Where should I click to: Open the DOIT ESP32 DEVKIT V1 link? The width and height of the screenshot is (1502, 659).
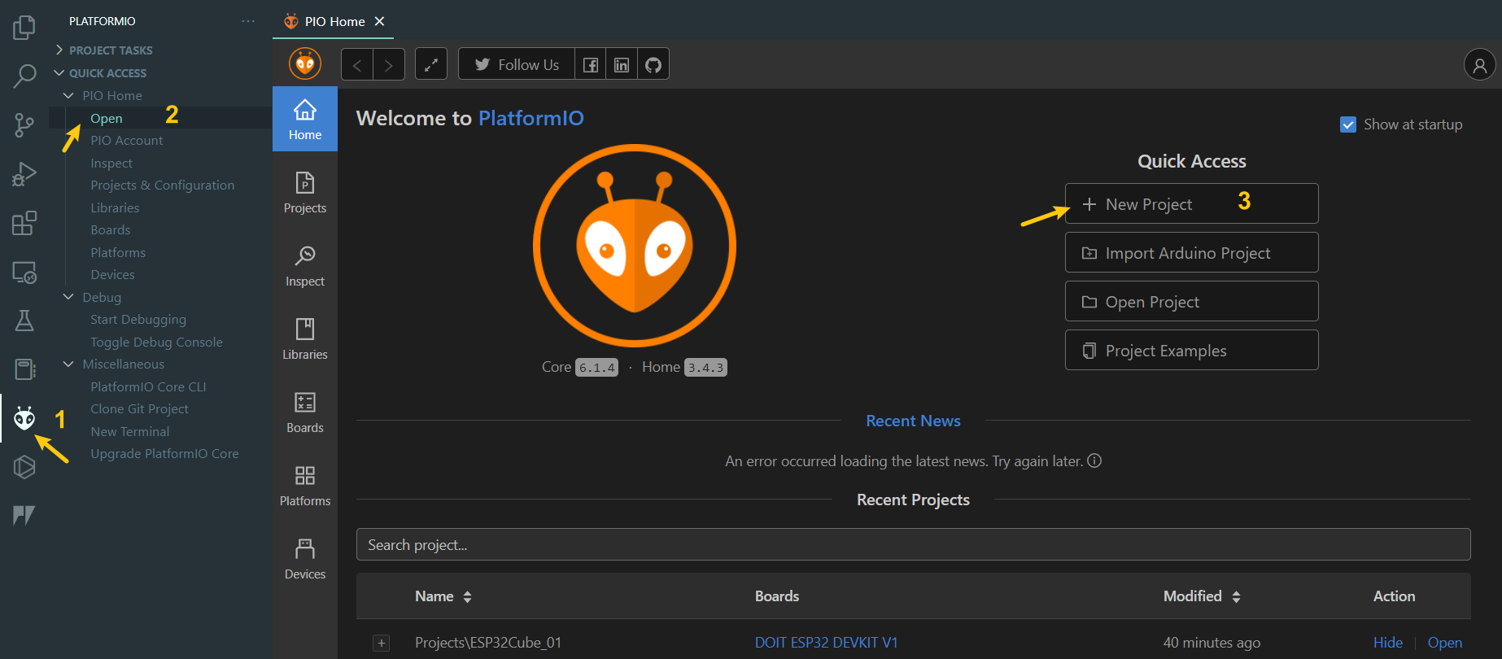(826, 643)
